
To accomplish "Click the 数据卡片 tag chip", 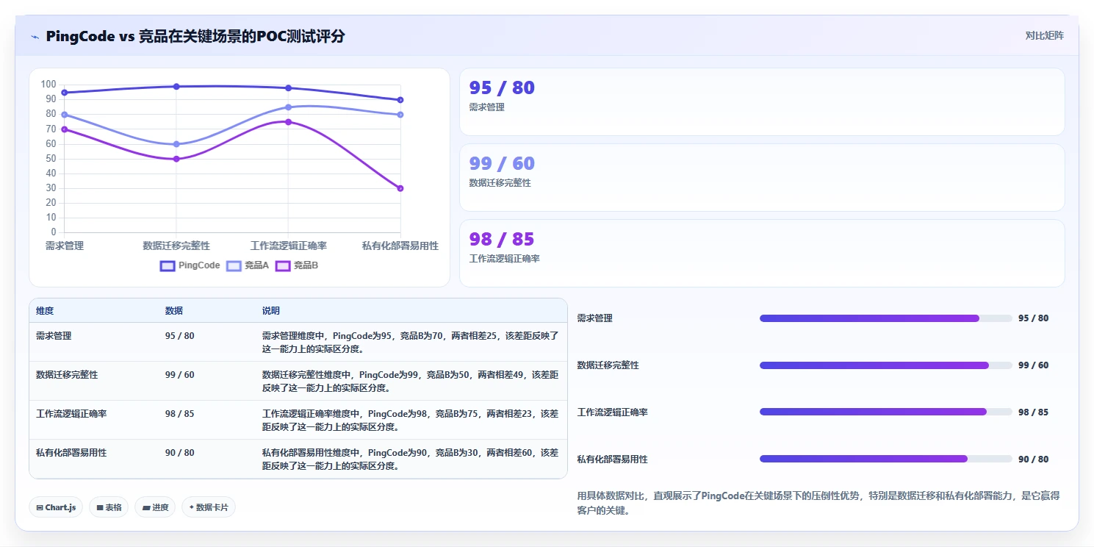I will (209, 507).
